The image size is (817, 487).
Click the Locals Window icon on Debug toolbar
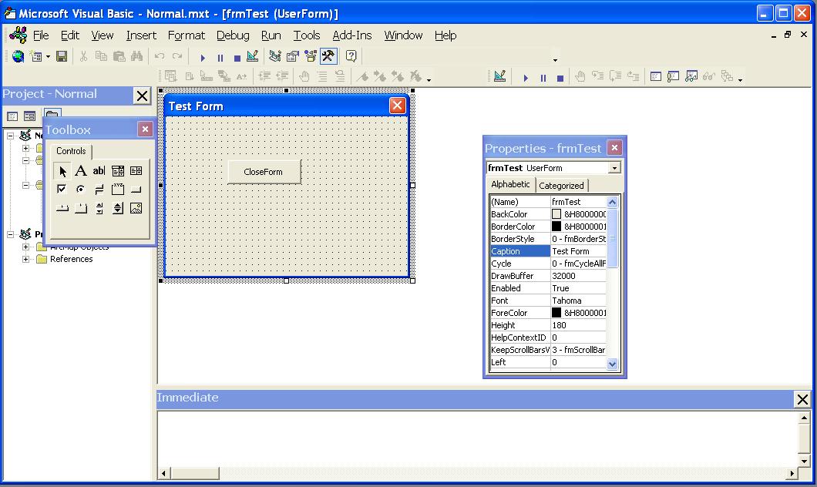(x=655, y=77)
